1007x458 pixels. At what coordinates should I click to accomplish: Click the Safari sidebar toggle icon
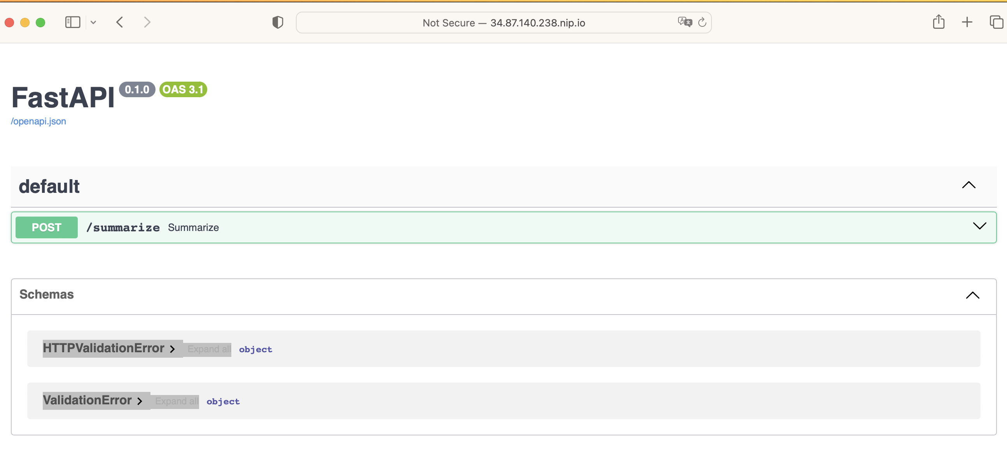[72, 22]
